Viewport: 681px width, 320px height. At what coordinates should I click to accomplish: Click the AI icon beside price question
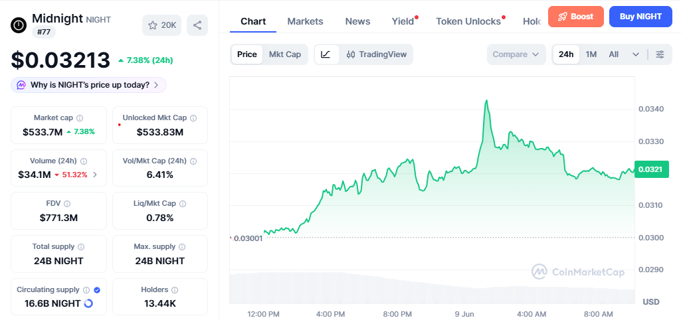(21, 85)
